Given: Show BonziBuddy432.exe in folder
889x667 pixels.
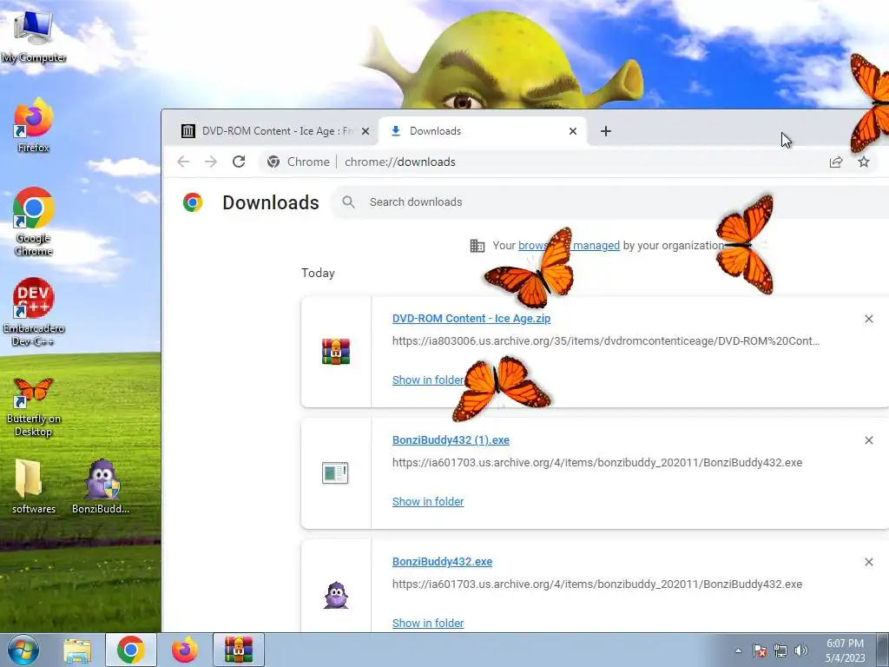Looking at the screenshot, I should 427,623.
